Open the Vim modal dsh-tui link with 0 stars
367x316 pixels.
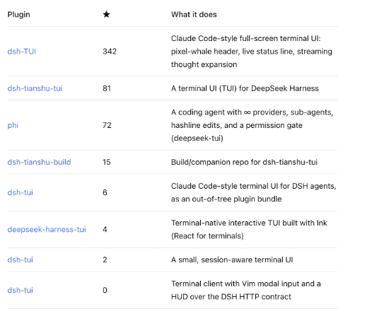click(x=21, y=290)
